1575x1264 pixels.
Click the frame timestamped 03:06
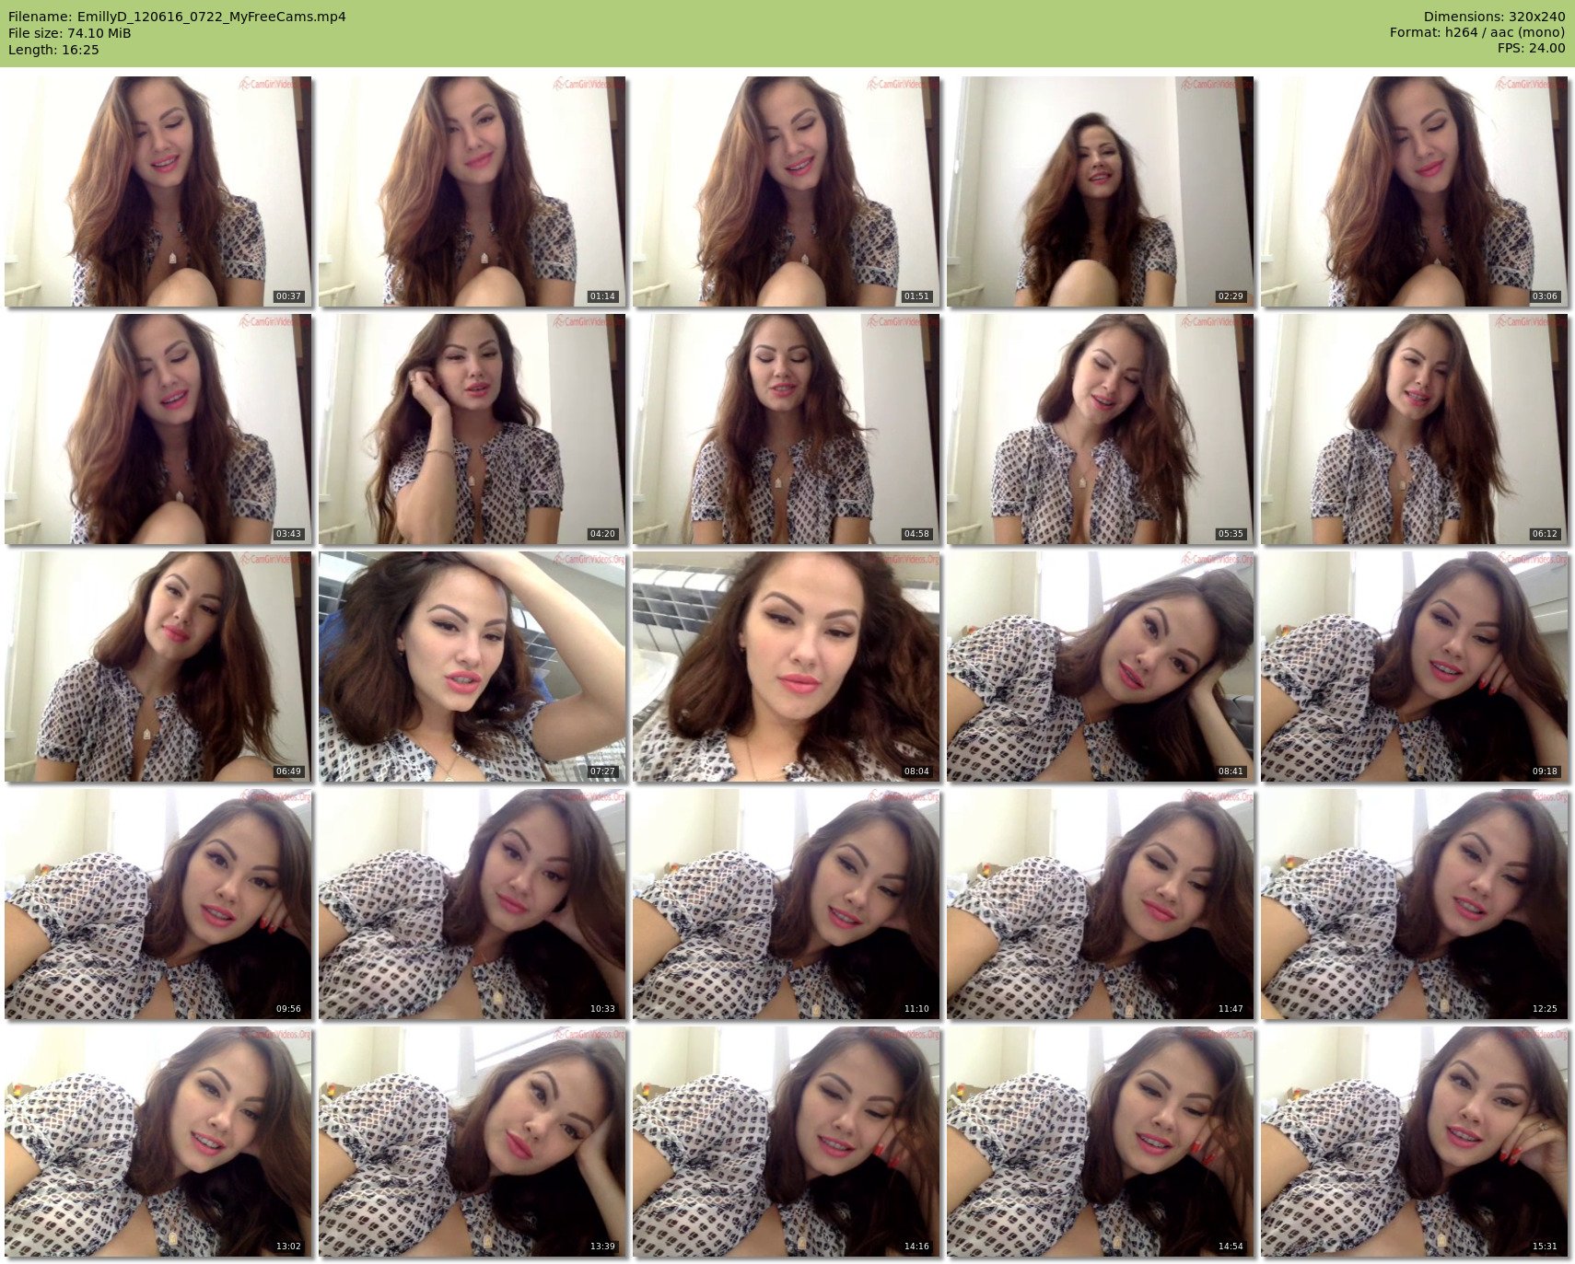tap(1414, 191)
